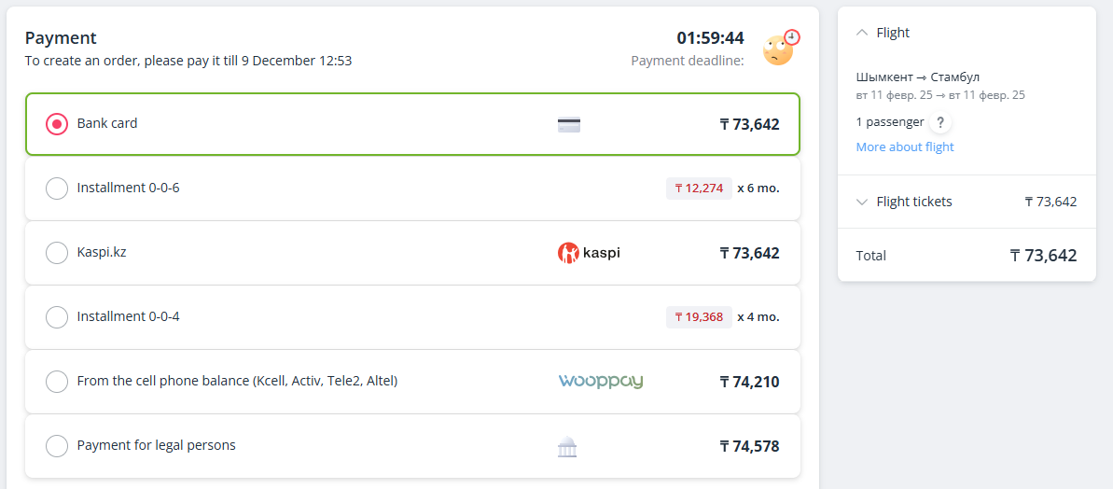The image size is (1113, 489).
Task: Click the worried emoji clock icon
Action: [781, 49]
